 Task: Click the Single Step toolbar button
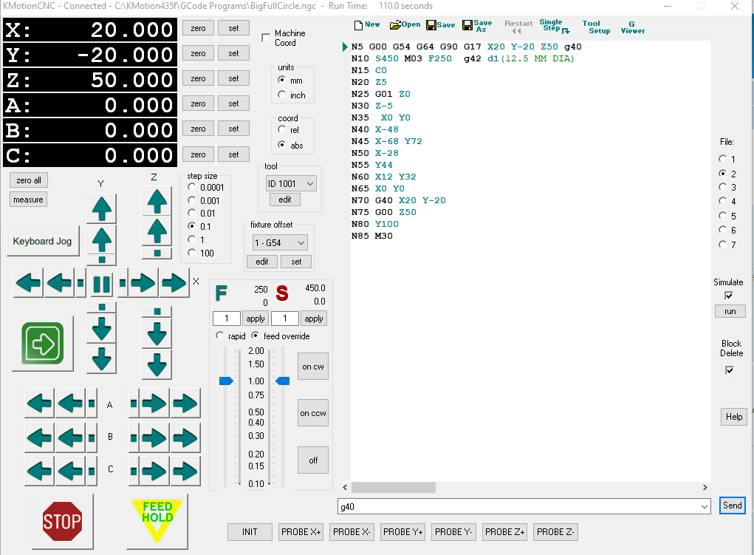[x=554, y=27]
